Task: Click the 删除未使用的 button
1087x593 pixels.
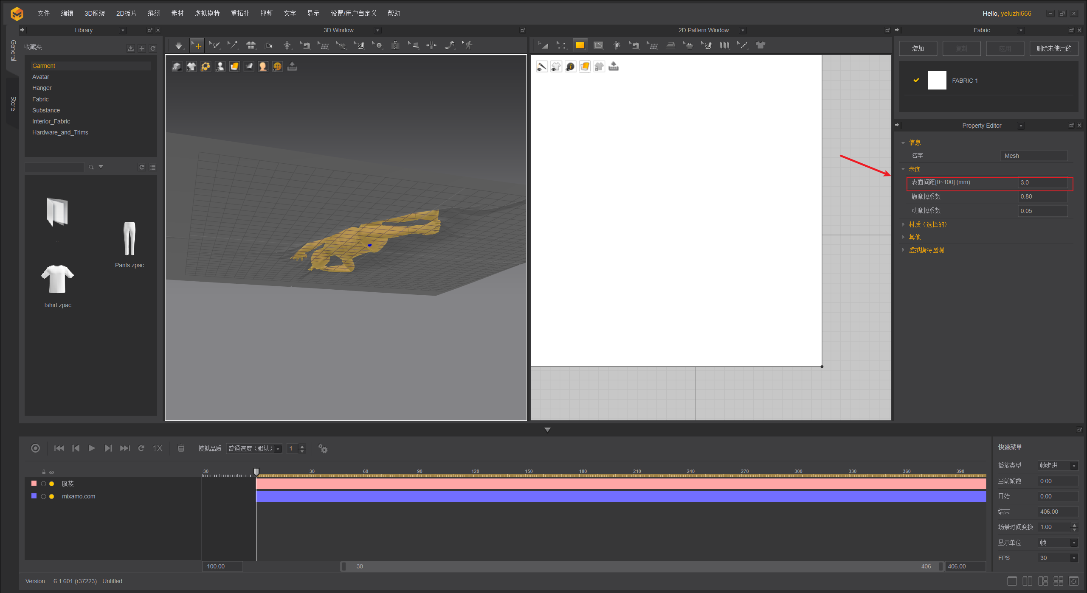Action: click(1053, 48)
